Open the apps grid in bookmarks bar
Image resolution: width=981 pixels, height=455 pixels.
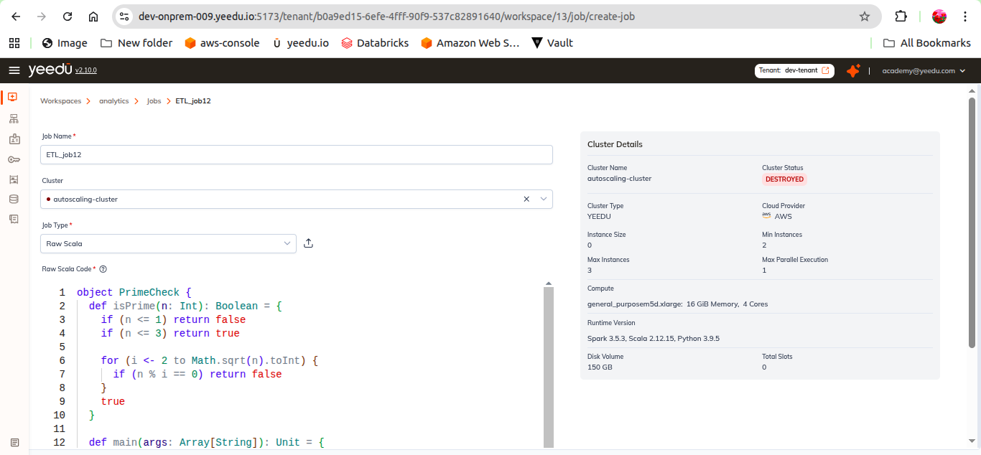pyautogui.click(x=14, y=43)
